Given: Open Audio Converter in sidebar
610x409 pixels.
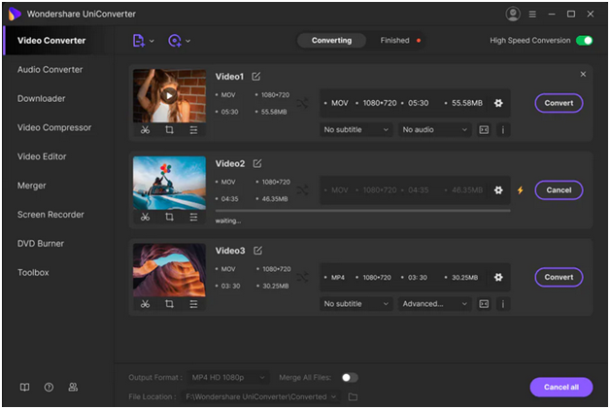Looking at the screenshot, I should tap(50, 70).
